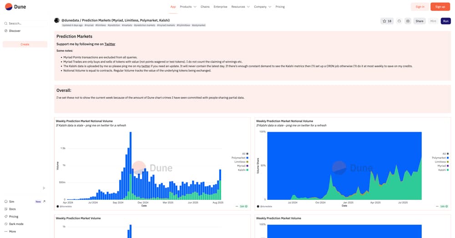Expand the Products dropdown in the top nav
Viewport: 455px width, 238px height.
[188, 7]
